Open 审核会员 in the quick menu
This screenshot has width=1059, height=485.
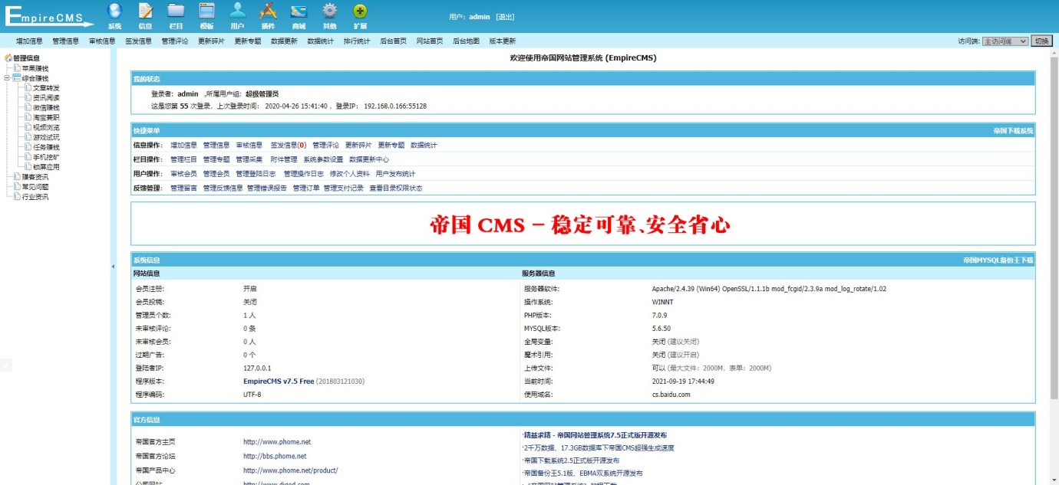[x=183, y=174]
